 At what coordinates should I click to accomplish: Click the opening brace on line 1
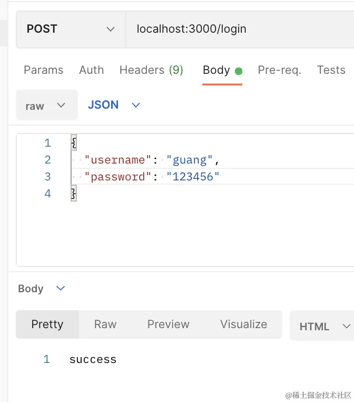coord(74,142)
